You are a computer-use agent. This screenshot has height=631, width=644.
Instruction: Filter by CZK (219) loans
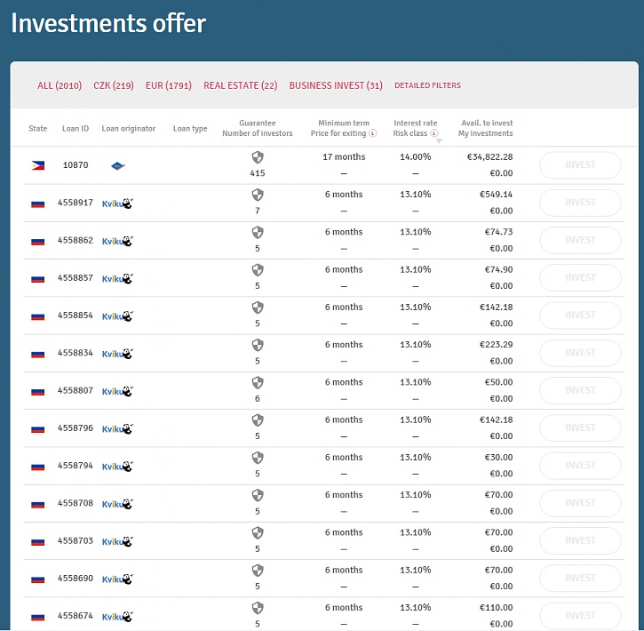pyautogui.click(x=114, y=85)
